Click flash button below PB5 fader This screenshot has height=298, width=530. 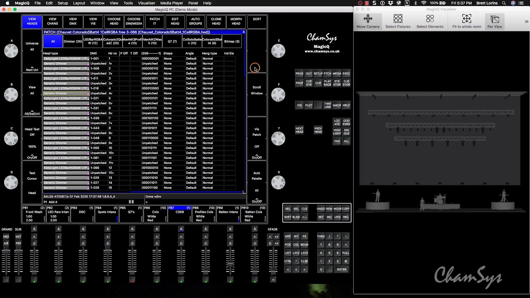[x=132, y=280]
